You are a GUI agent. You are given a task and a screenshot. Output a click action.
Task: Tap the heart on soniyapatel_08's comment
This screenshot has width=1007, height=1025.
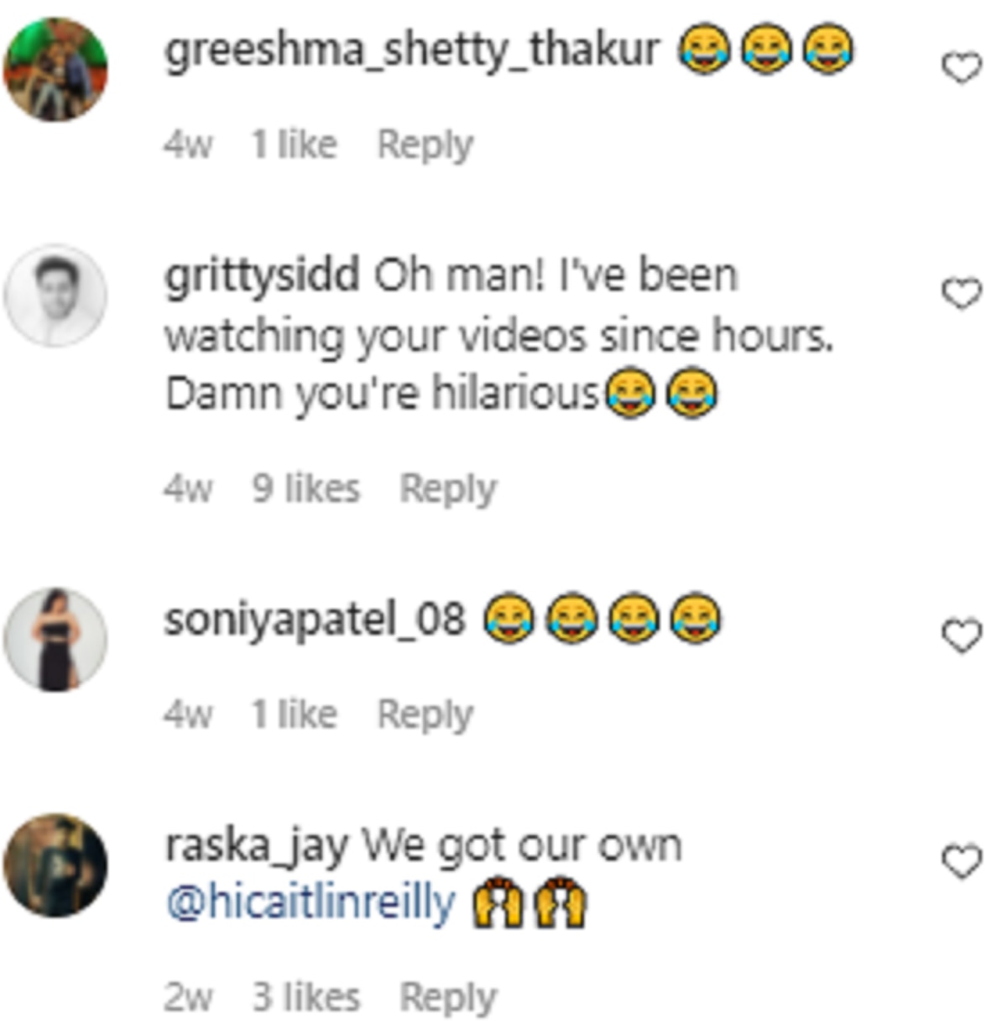[x=962, y=635]
